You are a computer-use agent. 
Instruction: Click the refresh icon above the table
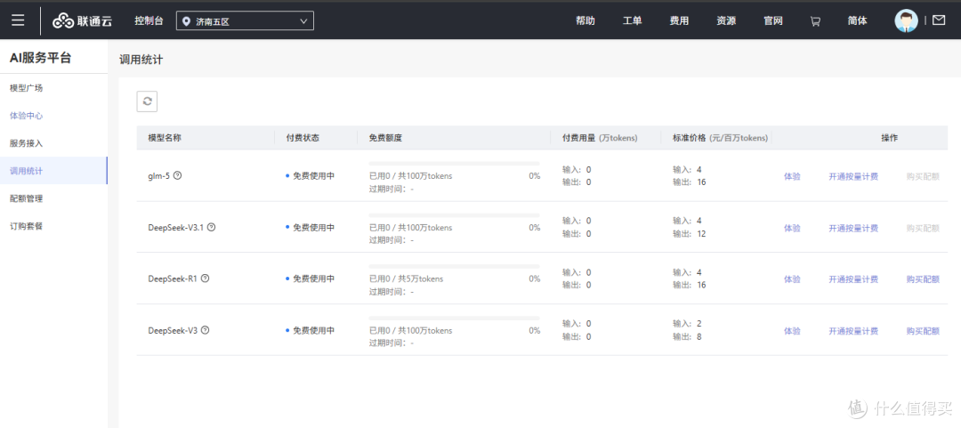(x=147, y=101)
